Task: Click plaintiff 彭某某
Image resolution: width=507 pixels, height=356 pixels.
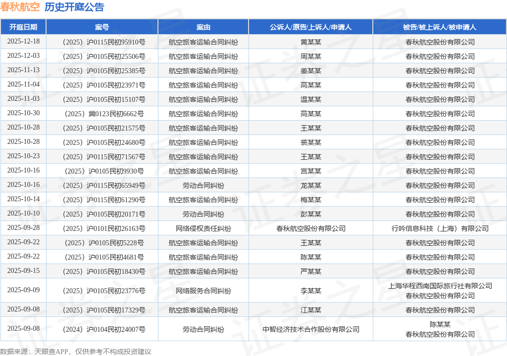Action: click(x=310, y=214)
